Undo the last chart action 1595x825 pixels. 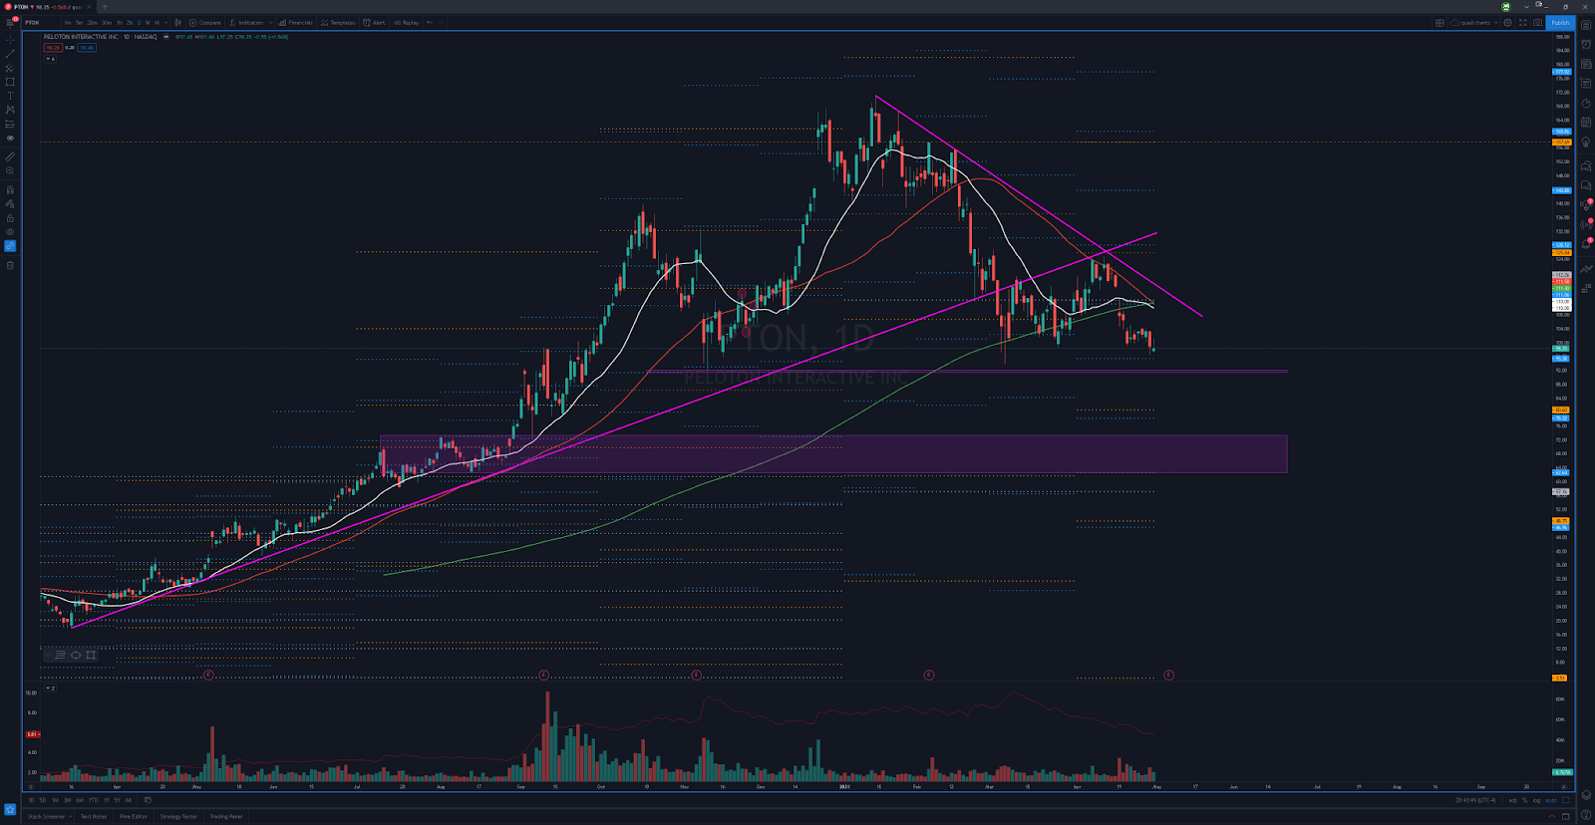(430, 23)
